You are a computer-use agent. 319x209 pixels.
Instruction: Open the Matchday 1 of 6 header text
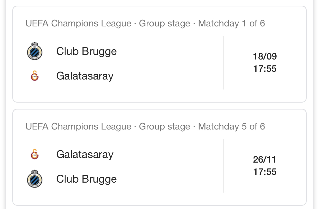[x=231, y=24]
